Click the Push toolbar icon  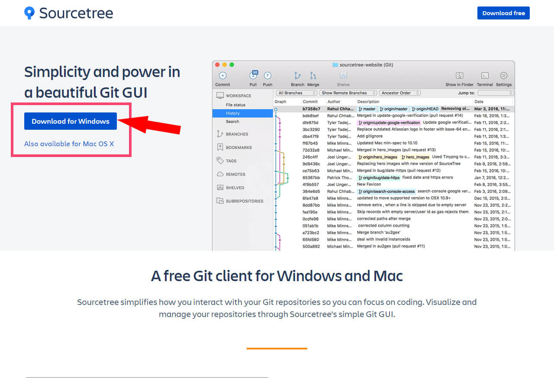(267, 76)
